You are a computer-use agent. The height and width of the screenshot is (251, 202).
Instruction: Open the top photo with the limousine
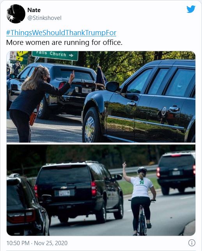[x=101, y=97]
